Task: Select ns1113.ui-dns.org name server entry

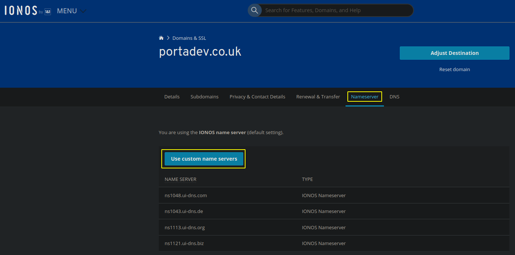Action: [x=185, y=228]
